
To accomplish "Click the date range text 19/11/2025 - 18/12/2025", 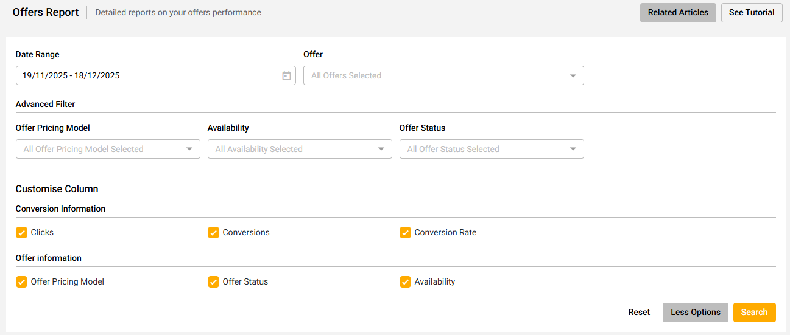I will coord(71,76).
